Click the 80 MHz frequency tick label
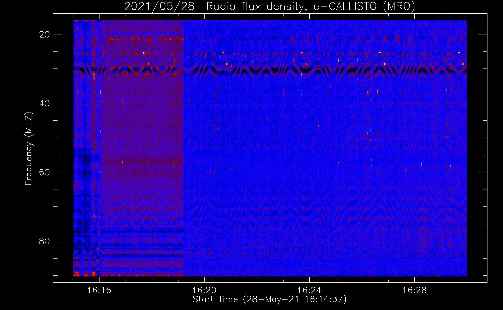 pos(45,241)
